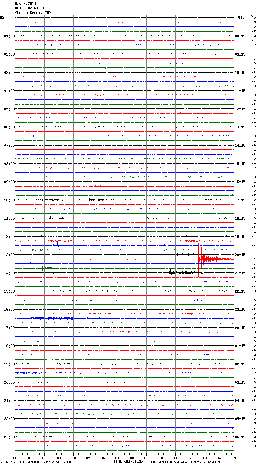Select the 19:15 UTC time label
This screenshot has width=258, height=466.
click(240, 236)
